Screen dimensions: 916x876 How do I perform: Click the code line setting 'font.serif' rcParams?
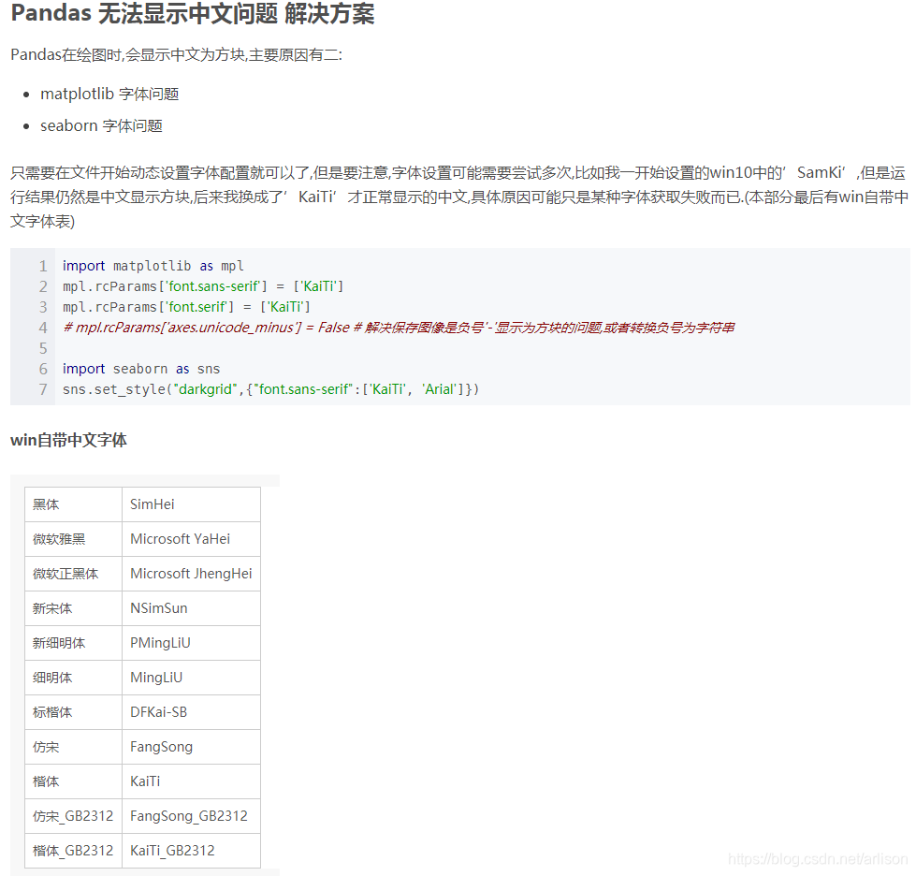186,307
